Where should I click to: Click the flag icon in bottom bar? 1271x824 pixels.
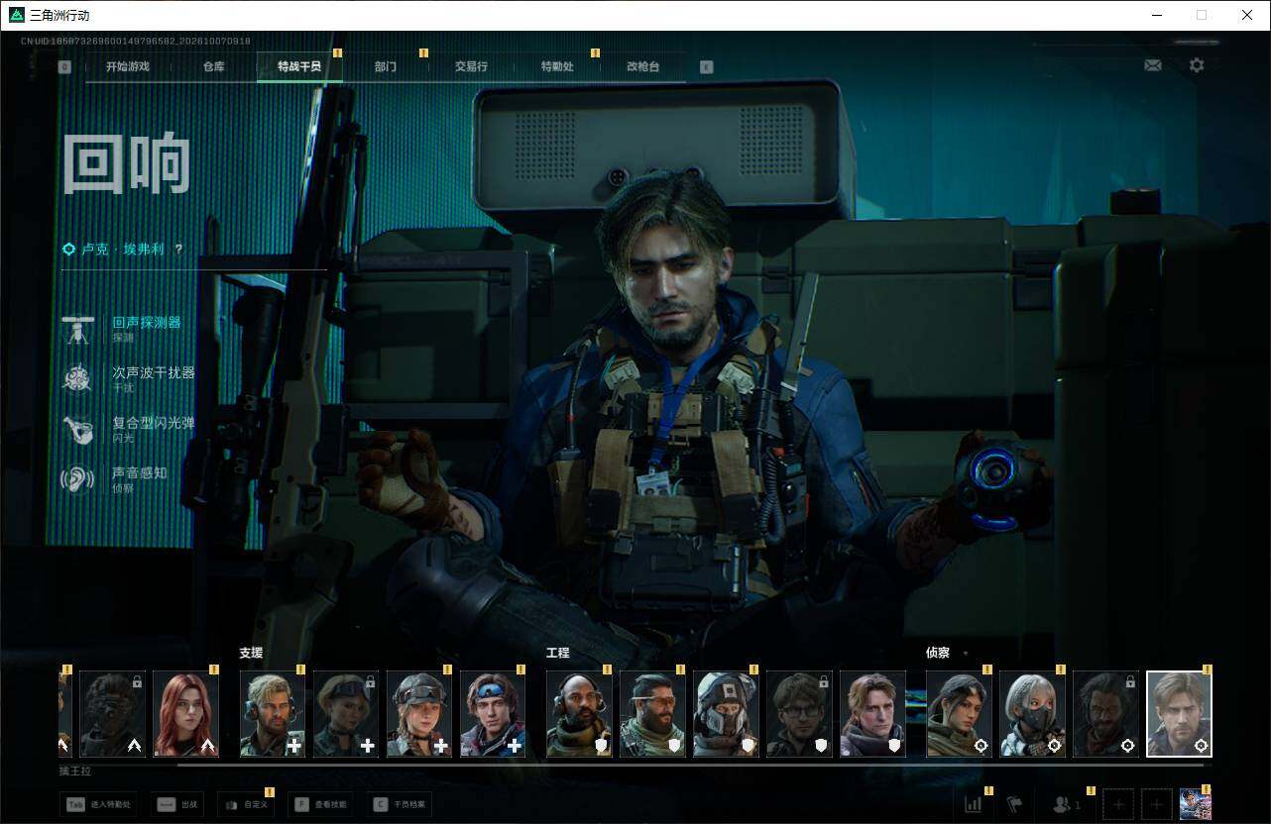click(1014, 804)
